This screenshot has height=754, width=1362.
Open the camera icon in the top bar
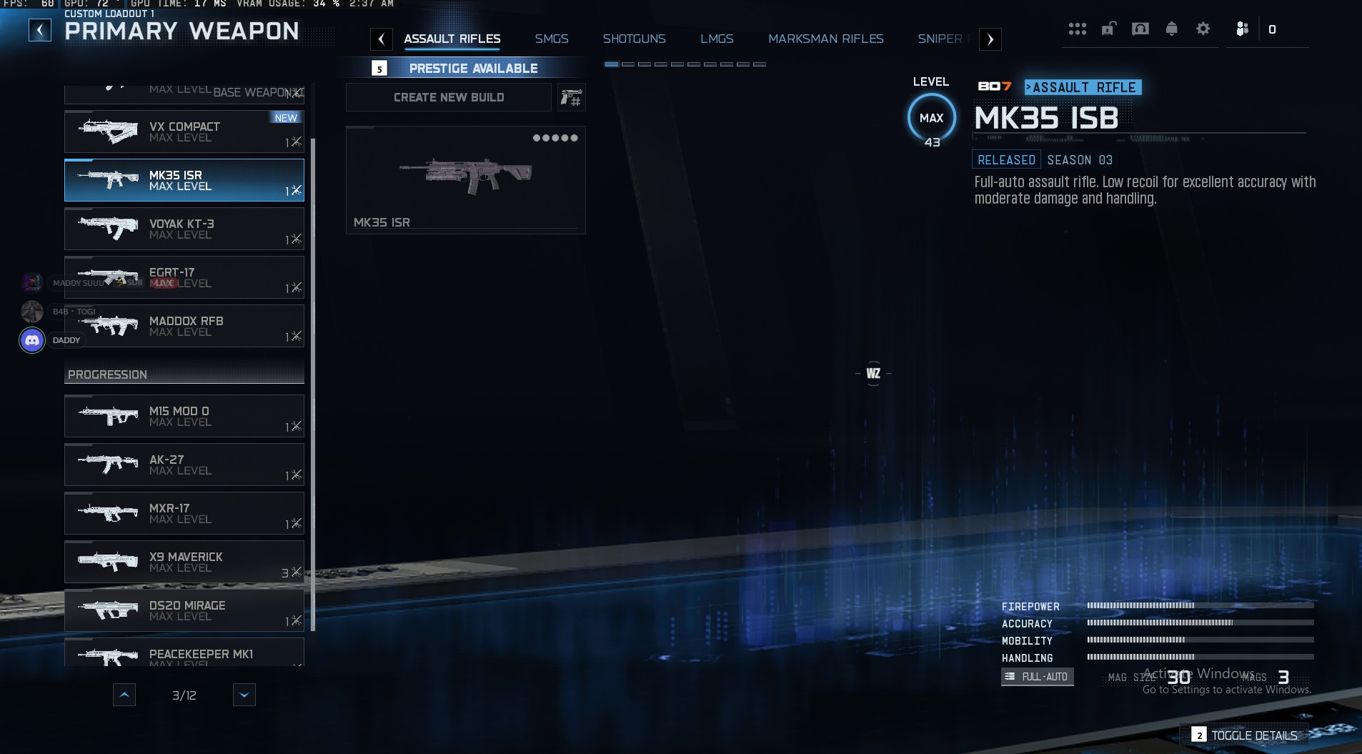pyautogui.click(x=1140, y=29)
